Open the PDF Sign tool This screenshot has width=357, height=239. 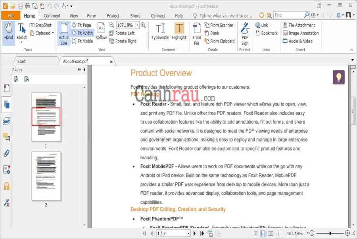pos(245,34)
